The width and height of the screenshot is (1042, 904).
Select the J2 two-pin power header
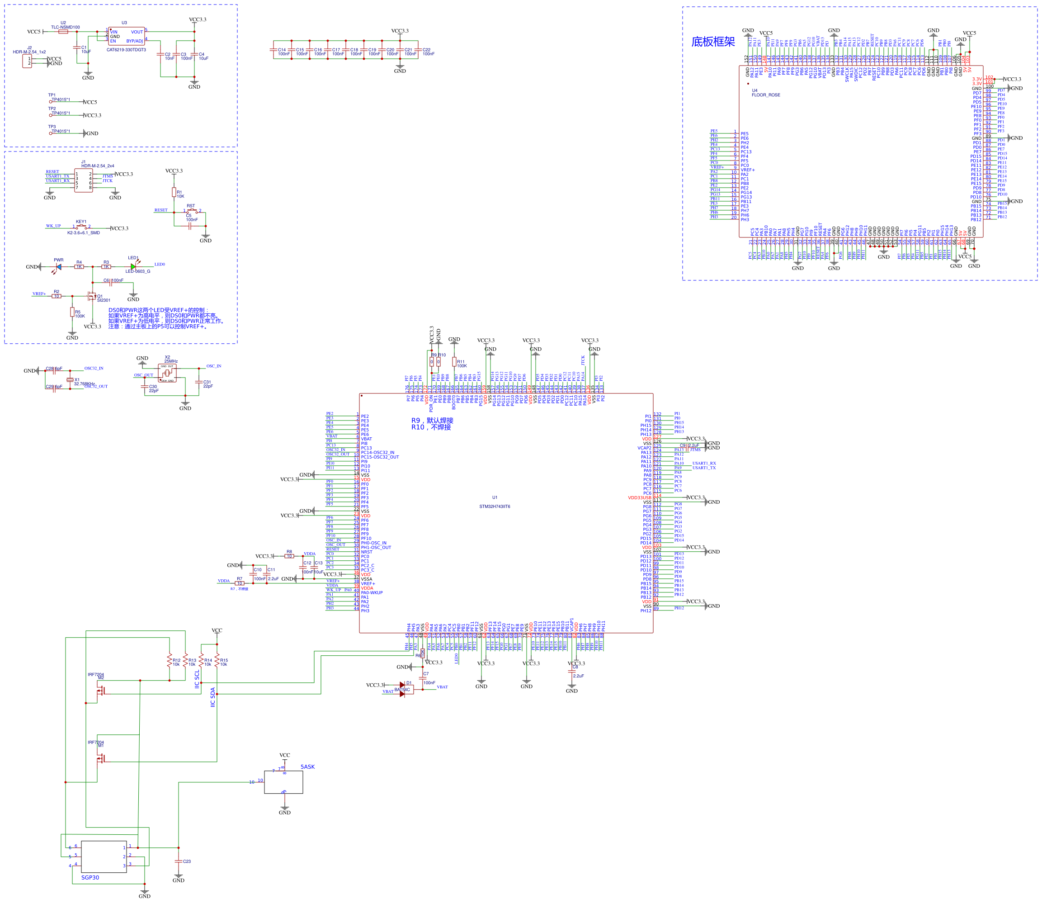pos(27,61)
